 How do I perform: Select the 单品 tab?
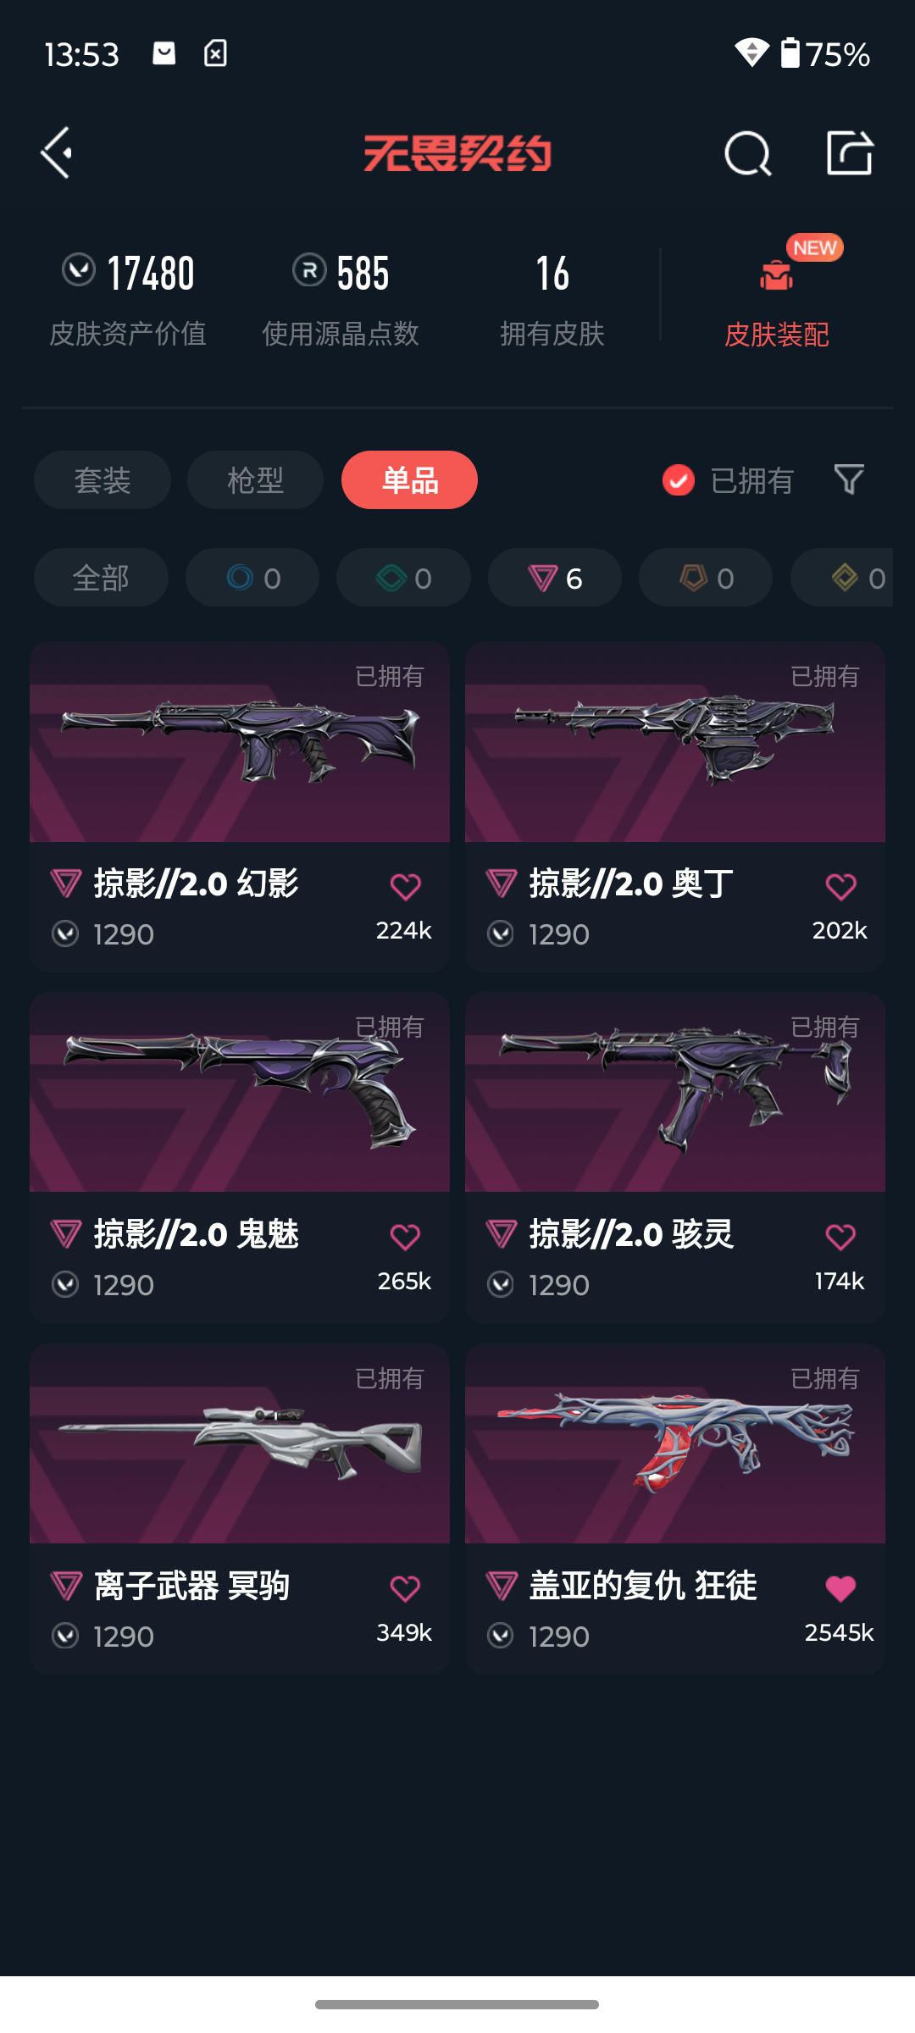click(x=409, y=480)
